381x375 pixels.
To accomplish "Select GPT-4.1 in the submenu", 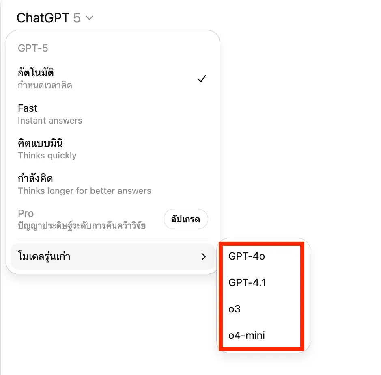I will [x=247, y=282].
